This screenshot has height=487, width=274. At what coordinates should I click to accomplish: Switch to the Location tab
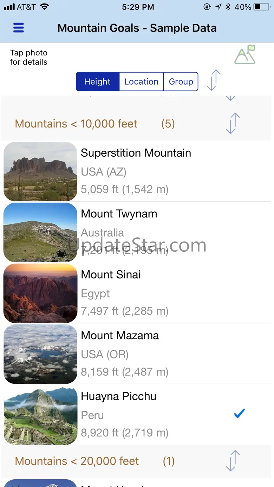pyautogui.click(x=141, y=81)
